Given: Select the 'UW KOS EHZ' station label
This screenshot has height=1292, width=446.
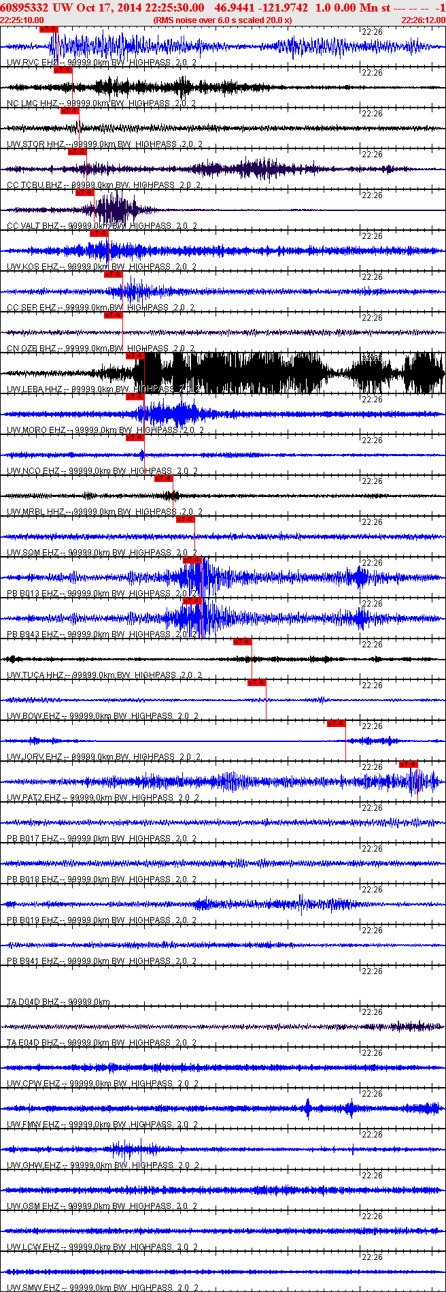Looking at the screenshot, I should (33, 267).
